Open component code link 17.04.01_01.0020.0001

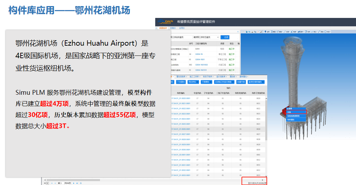(181, 98)
